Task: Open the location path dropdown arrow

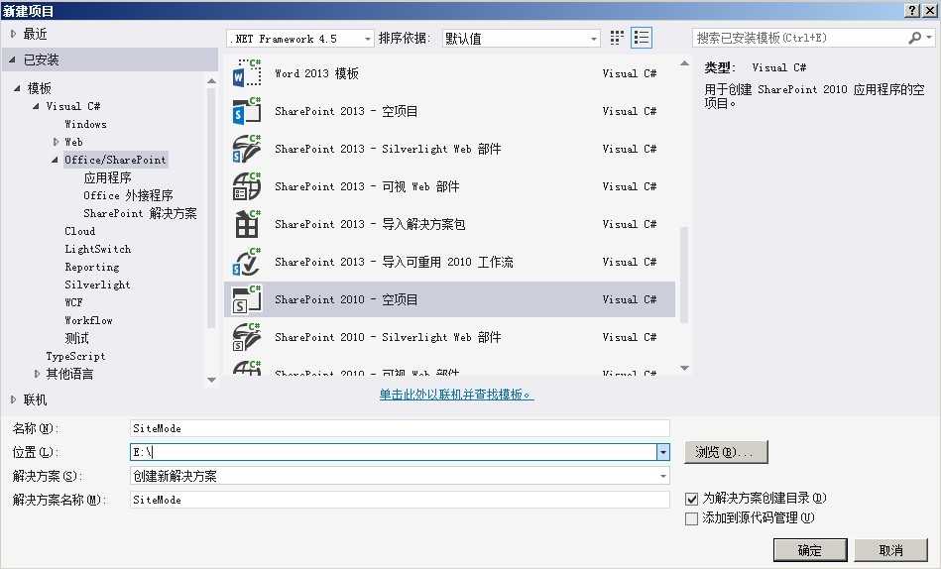Action: (x=663, y=452)
